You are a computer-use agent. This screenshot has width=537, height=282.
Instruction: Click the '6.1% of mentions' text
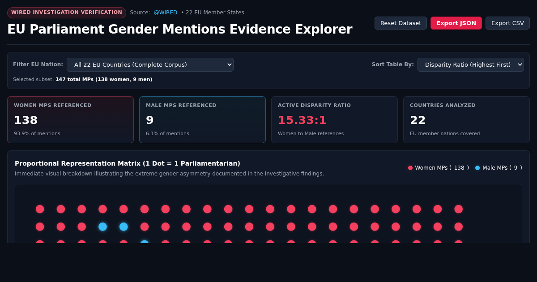pyautogui.click(x=167, y=133)
